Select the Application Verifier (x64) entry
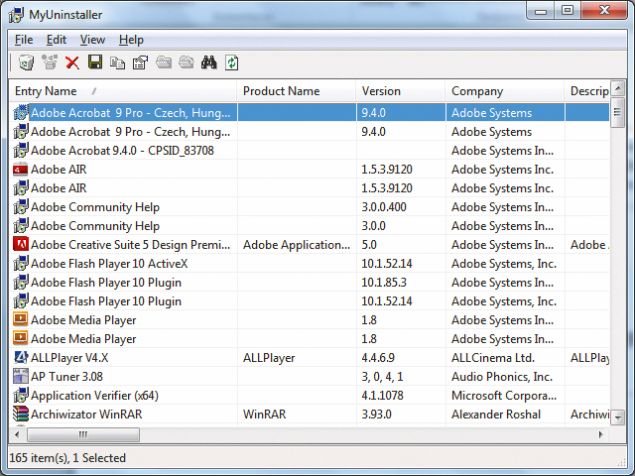Viewport: 635px width, 476px height. (x=94, y=396)
